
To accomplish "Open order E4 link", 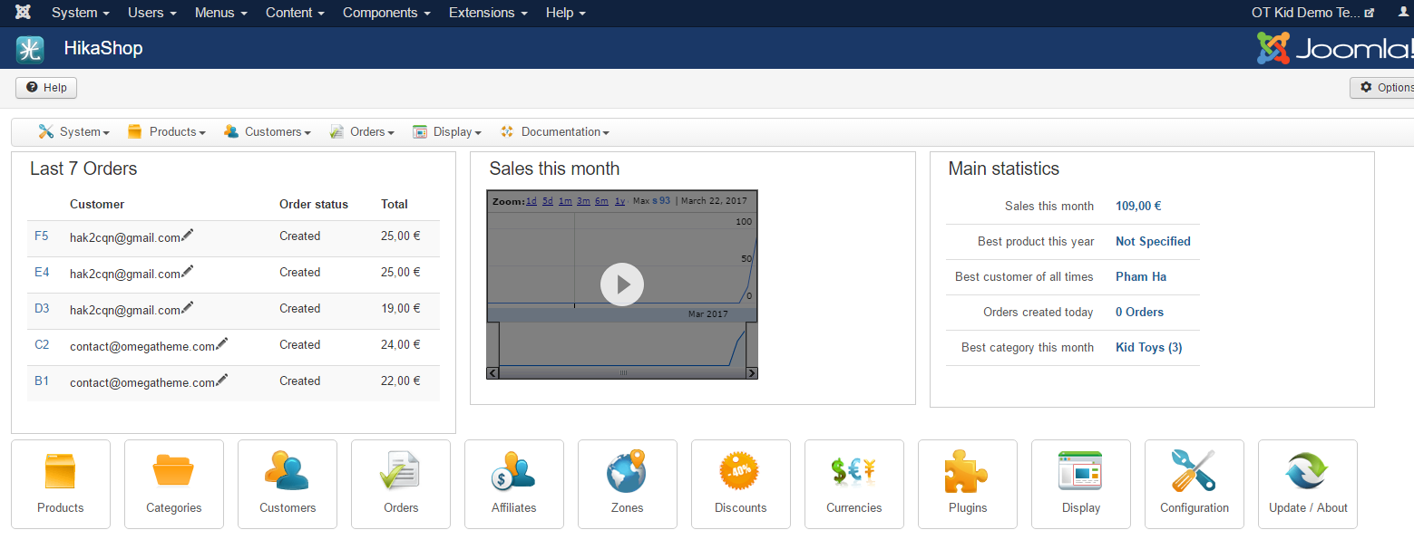I will (42, 272).
